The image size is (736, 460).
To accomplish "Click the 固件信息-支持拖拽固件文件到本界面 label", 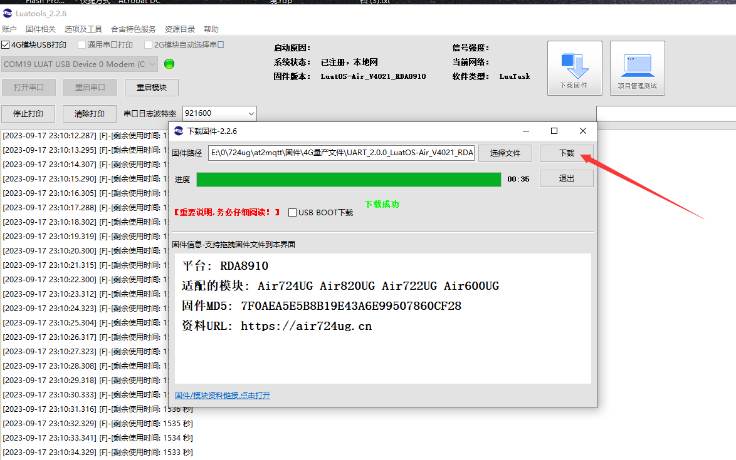I will (x=234, y=245).
